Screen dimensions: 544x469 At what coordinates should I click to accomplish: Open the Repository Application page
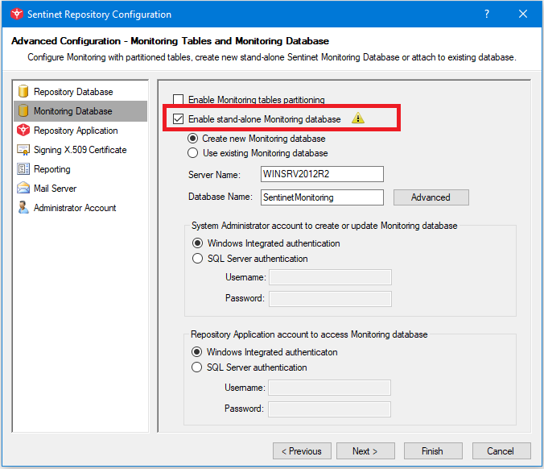point(80,131)
